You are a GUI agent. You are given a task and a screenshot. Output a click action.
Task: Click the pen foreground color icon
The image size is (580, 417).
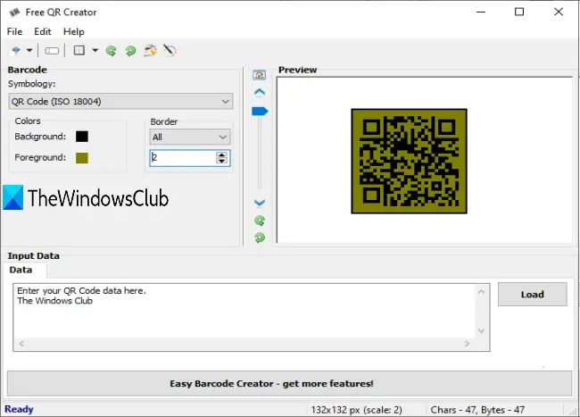tap(170, 50)
